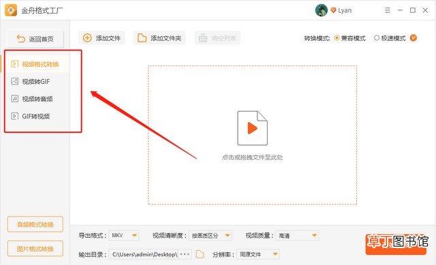Click the 添加文件夹 button
The image size is (436, 265).
(159, 38)
